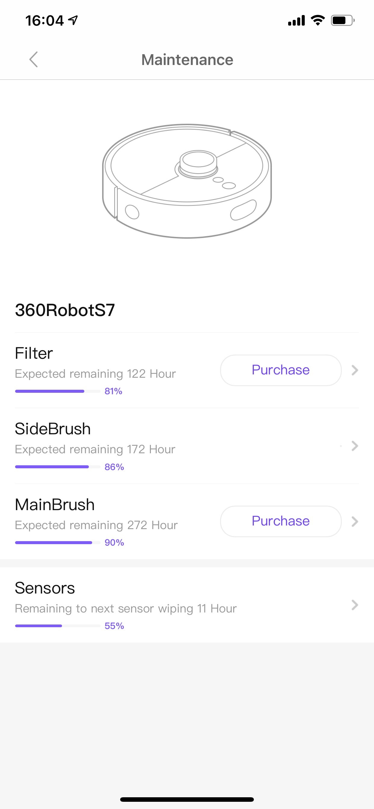The width and height of the screenshot is (374, 809).
Task: Expand MainBrush details chevron
Action: pos(355,521)
